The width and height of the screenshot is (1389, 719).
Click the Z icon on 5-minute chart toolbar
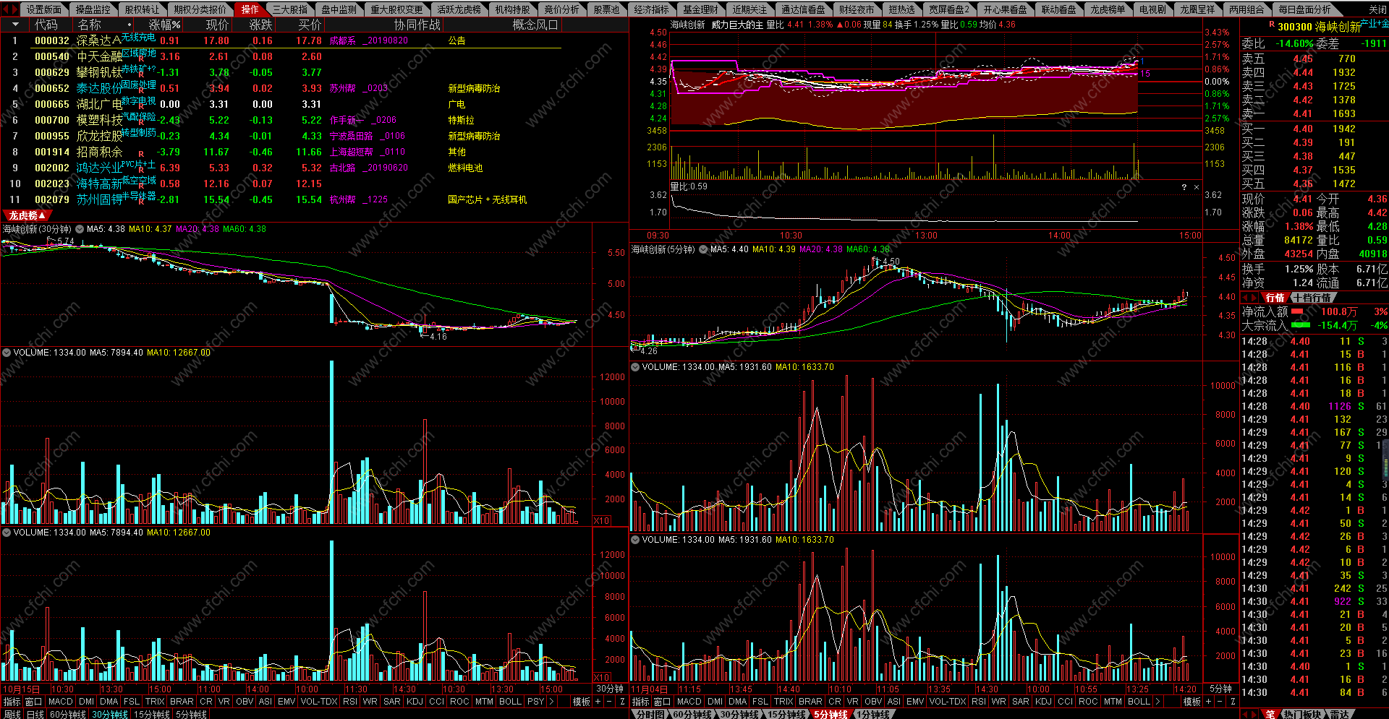click(x=1233, y=702)
